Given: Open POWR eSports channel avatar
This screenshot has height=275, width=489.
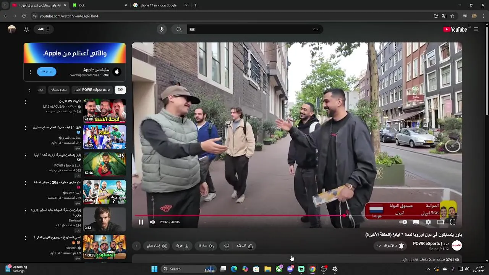Looking at the screenshot, I should [x=457, y=245].
